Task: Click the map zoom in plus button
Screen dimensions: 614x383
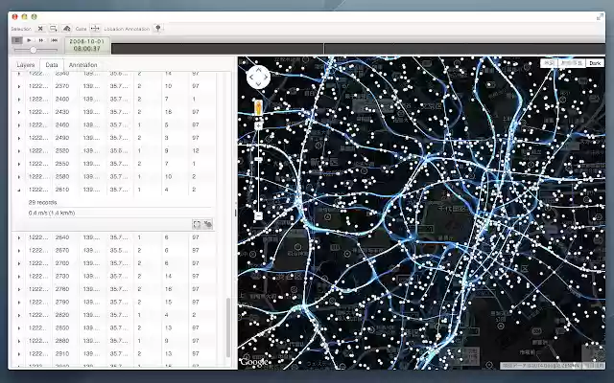Action: point(258,125)
